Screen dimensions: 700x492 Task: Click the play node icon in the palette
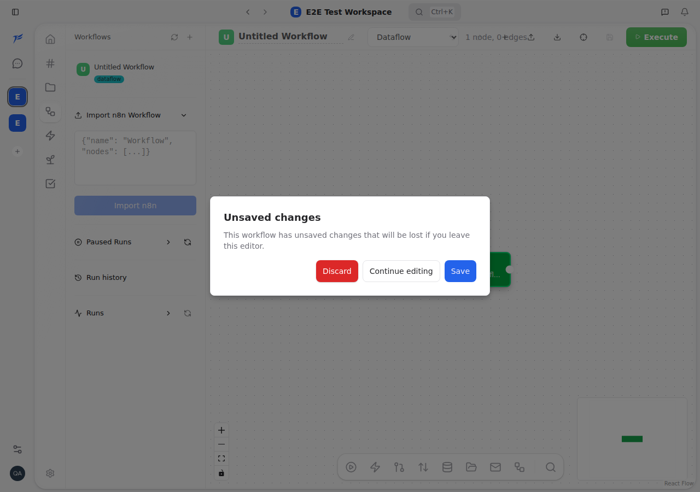[351, 467]
